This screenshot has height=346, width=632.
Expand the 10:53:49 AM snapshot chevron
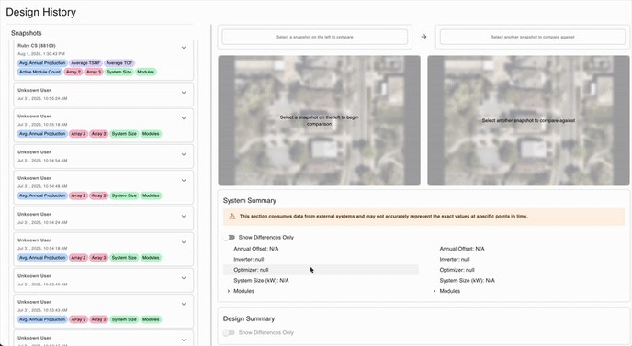(x=184, y=278)
